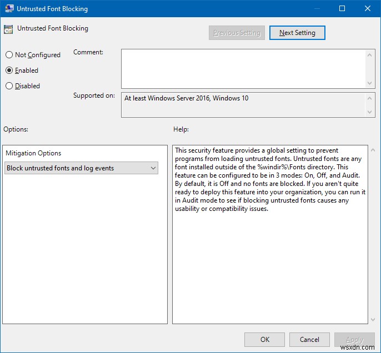Minimize the Untrusted Font Blocking window

[x=317, y=8]
